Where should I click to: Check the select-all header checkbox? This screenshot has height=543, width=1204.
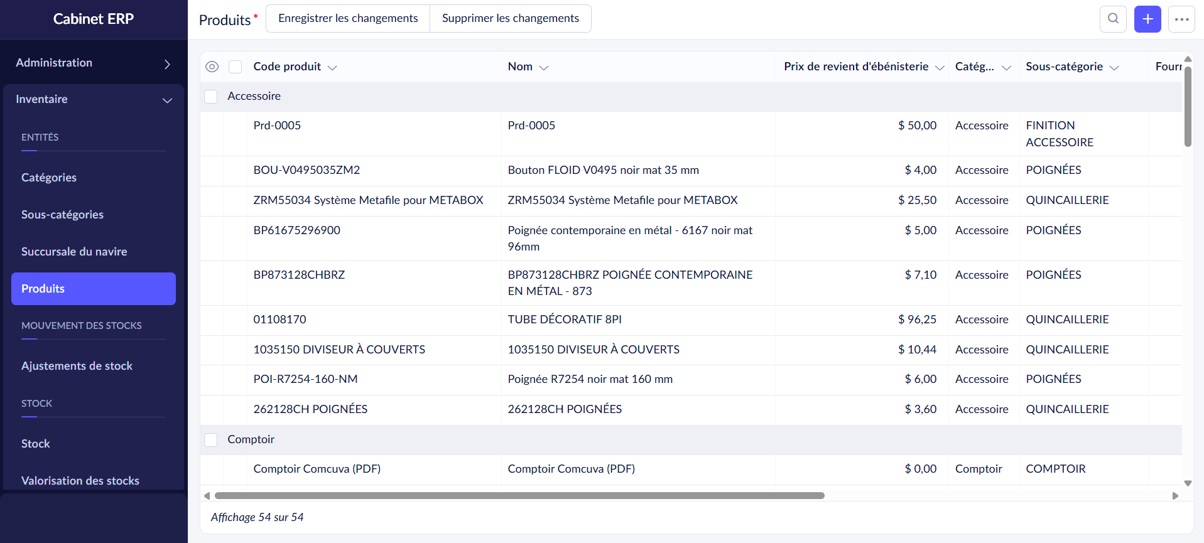tap(236, 67)
